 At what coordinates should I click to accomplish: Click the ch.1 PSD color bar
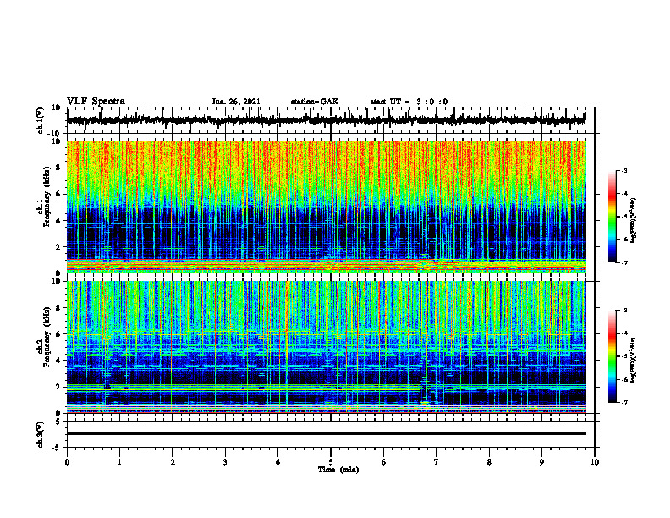click(612, 217)
